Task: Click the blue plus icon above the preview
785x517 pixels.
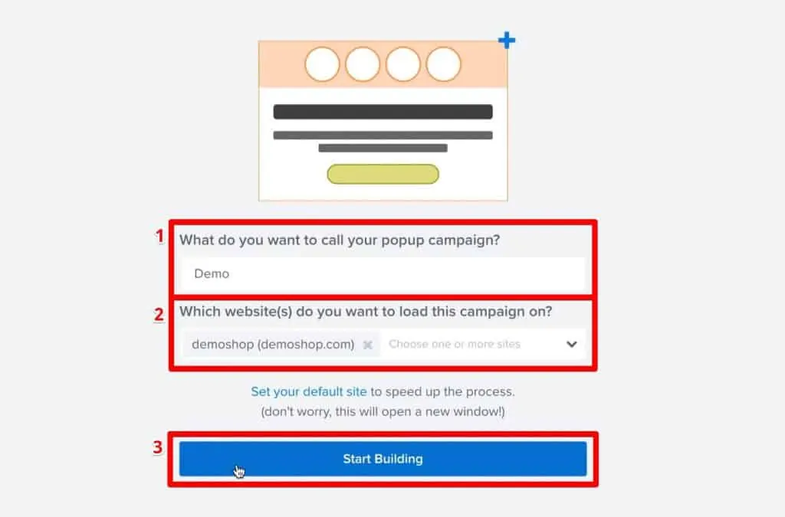Action: pyautogui.click(x=507, y=41)
